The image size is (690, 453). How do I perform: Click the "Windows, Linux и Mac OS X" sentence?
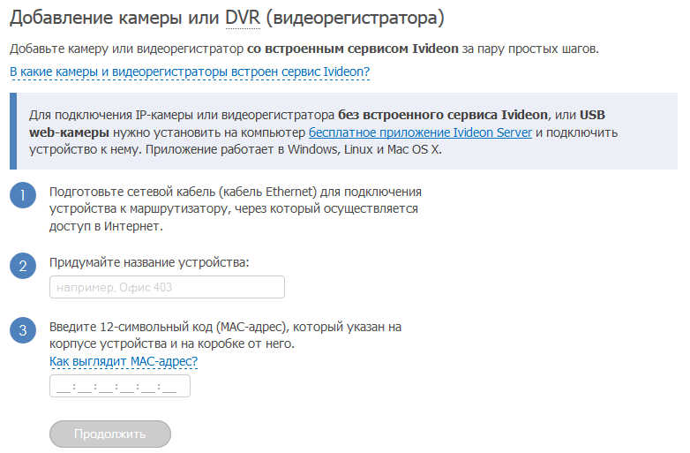(369, 149)
